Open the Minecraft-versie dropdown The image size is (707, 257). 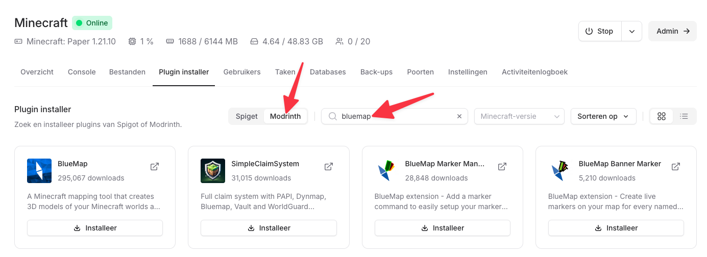(x=519, y=116)
